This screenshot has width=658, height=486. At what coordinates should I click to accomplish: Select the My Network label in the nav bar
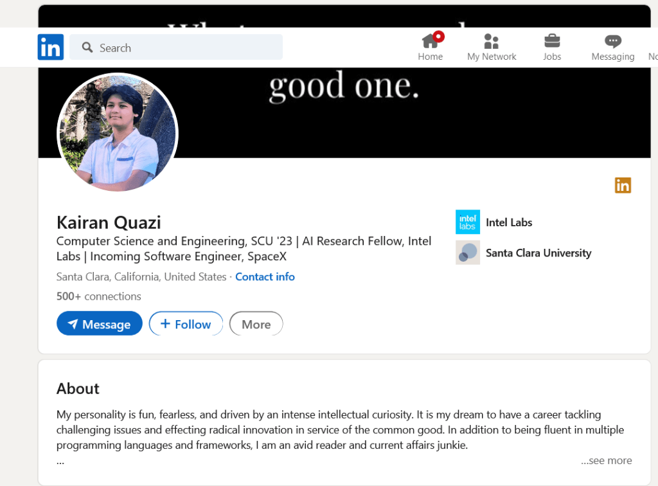click(492, 57)
